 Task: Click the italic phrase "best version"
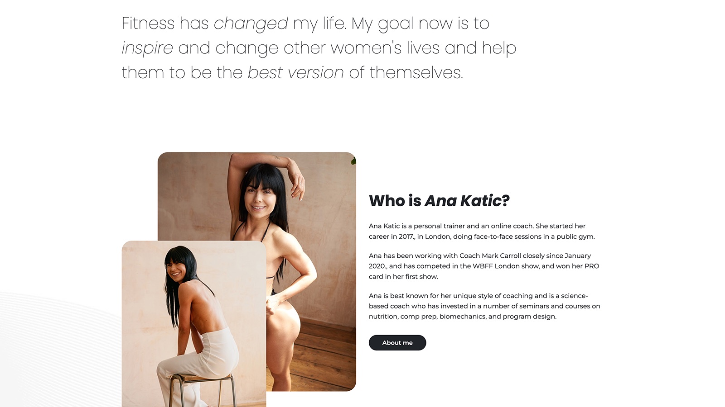[x=295, y=72]
